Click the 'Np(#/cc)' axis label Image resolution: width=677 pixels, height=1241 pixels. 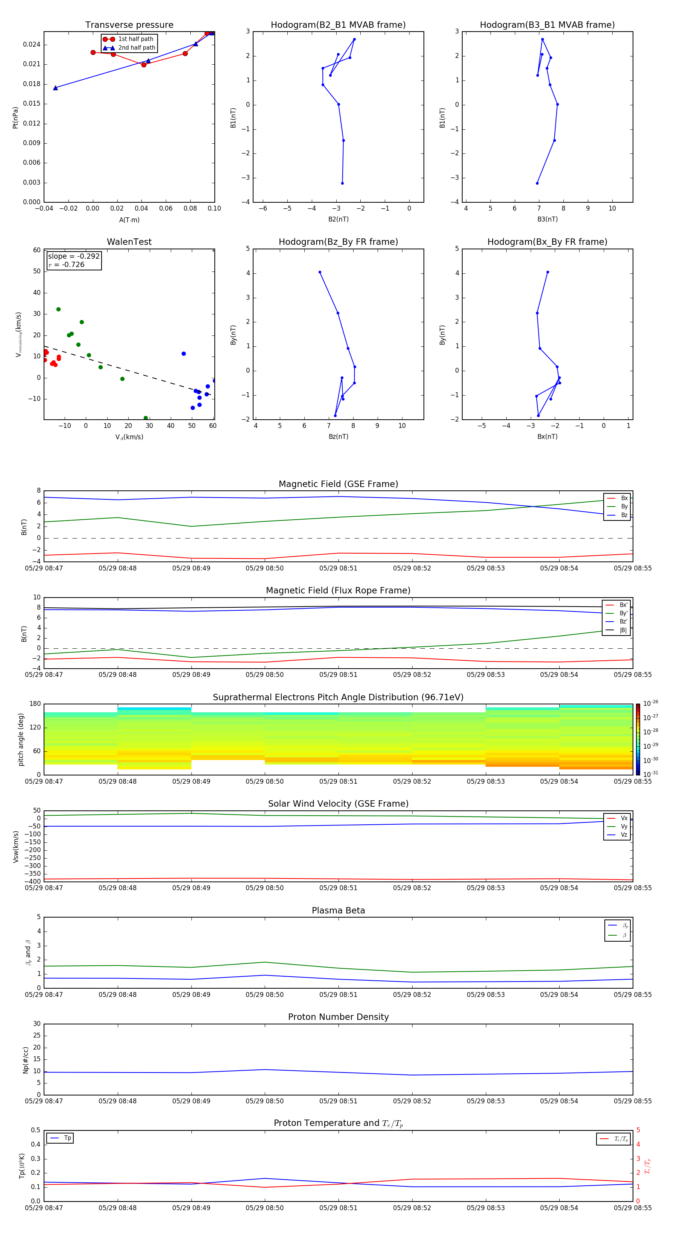pos(26,1060)
